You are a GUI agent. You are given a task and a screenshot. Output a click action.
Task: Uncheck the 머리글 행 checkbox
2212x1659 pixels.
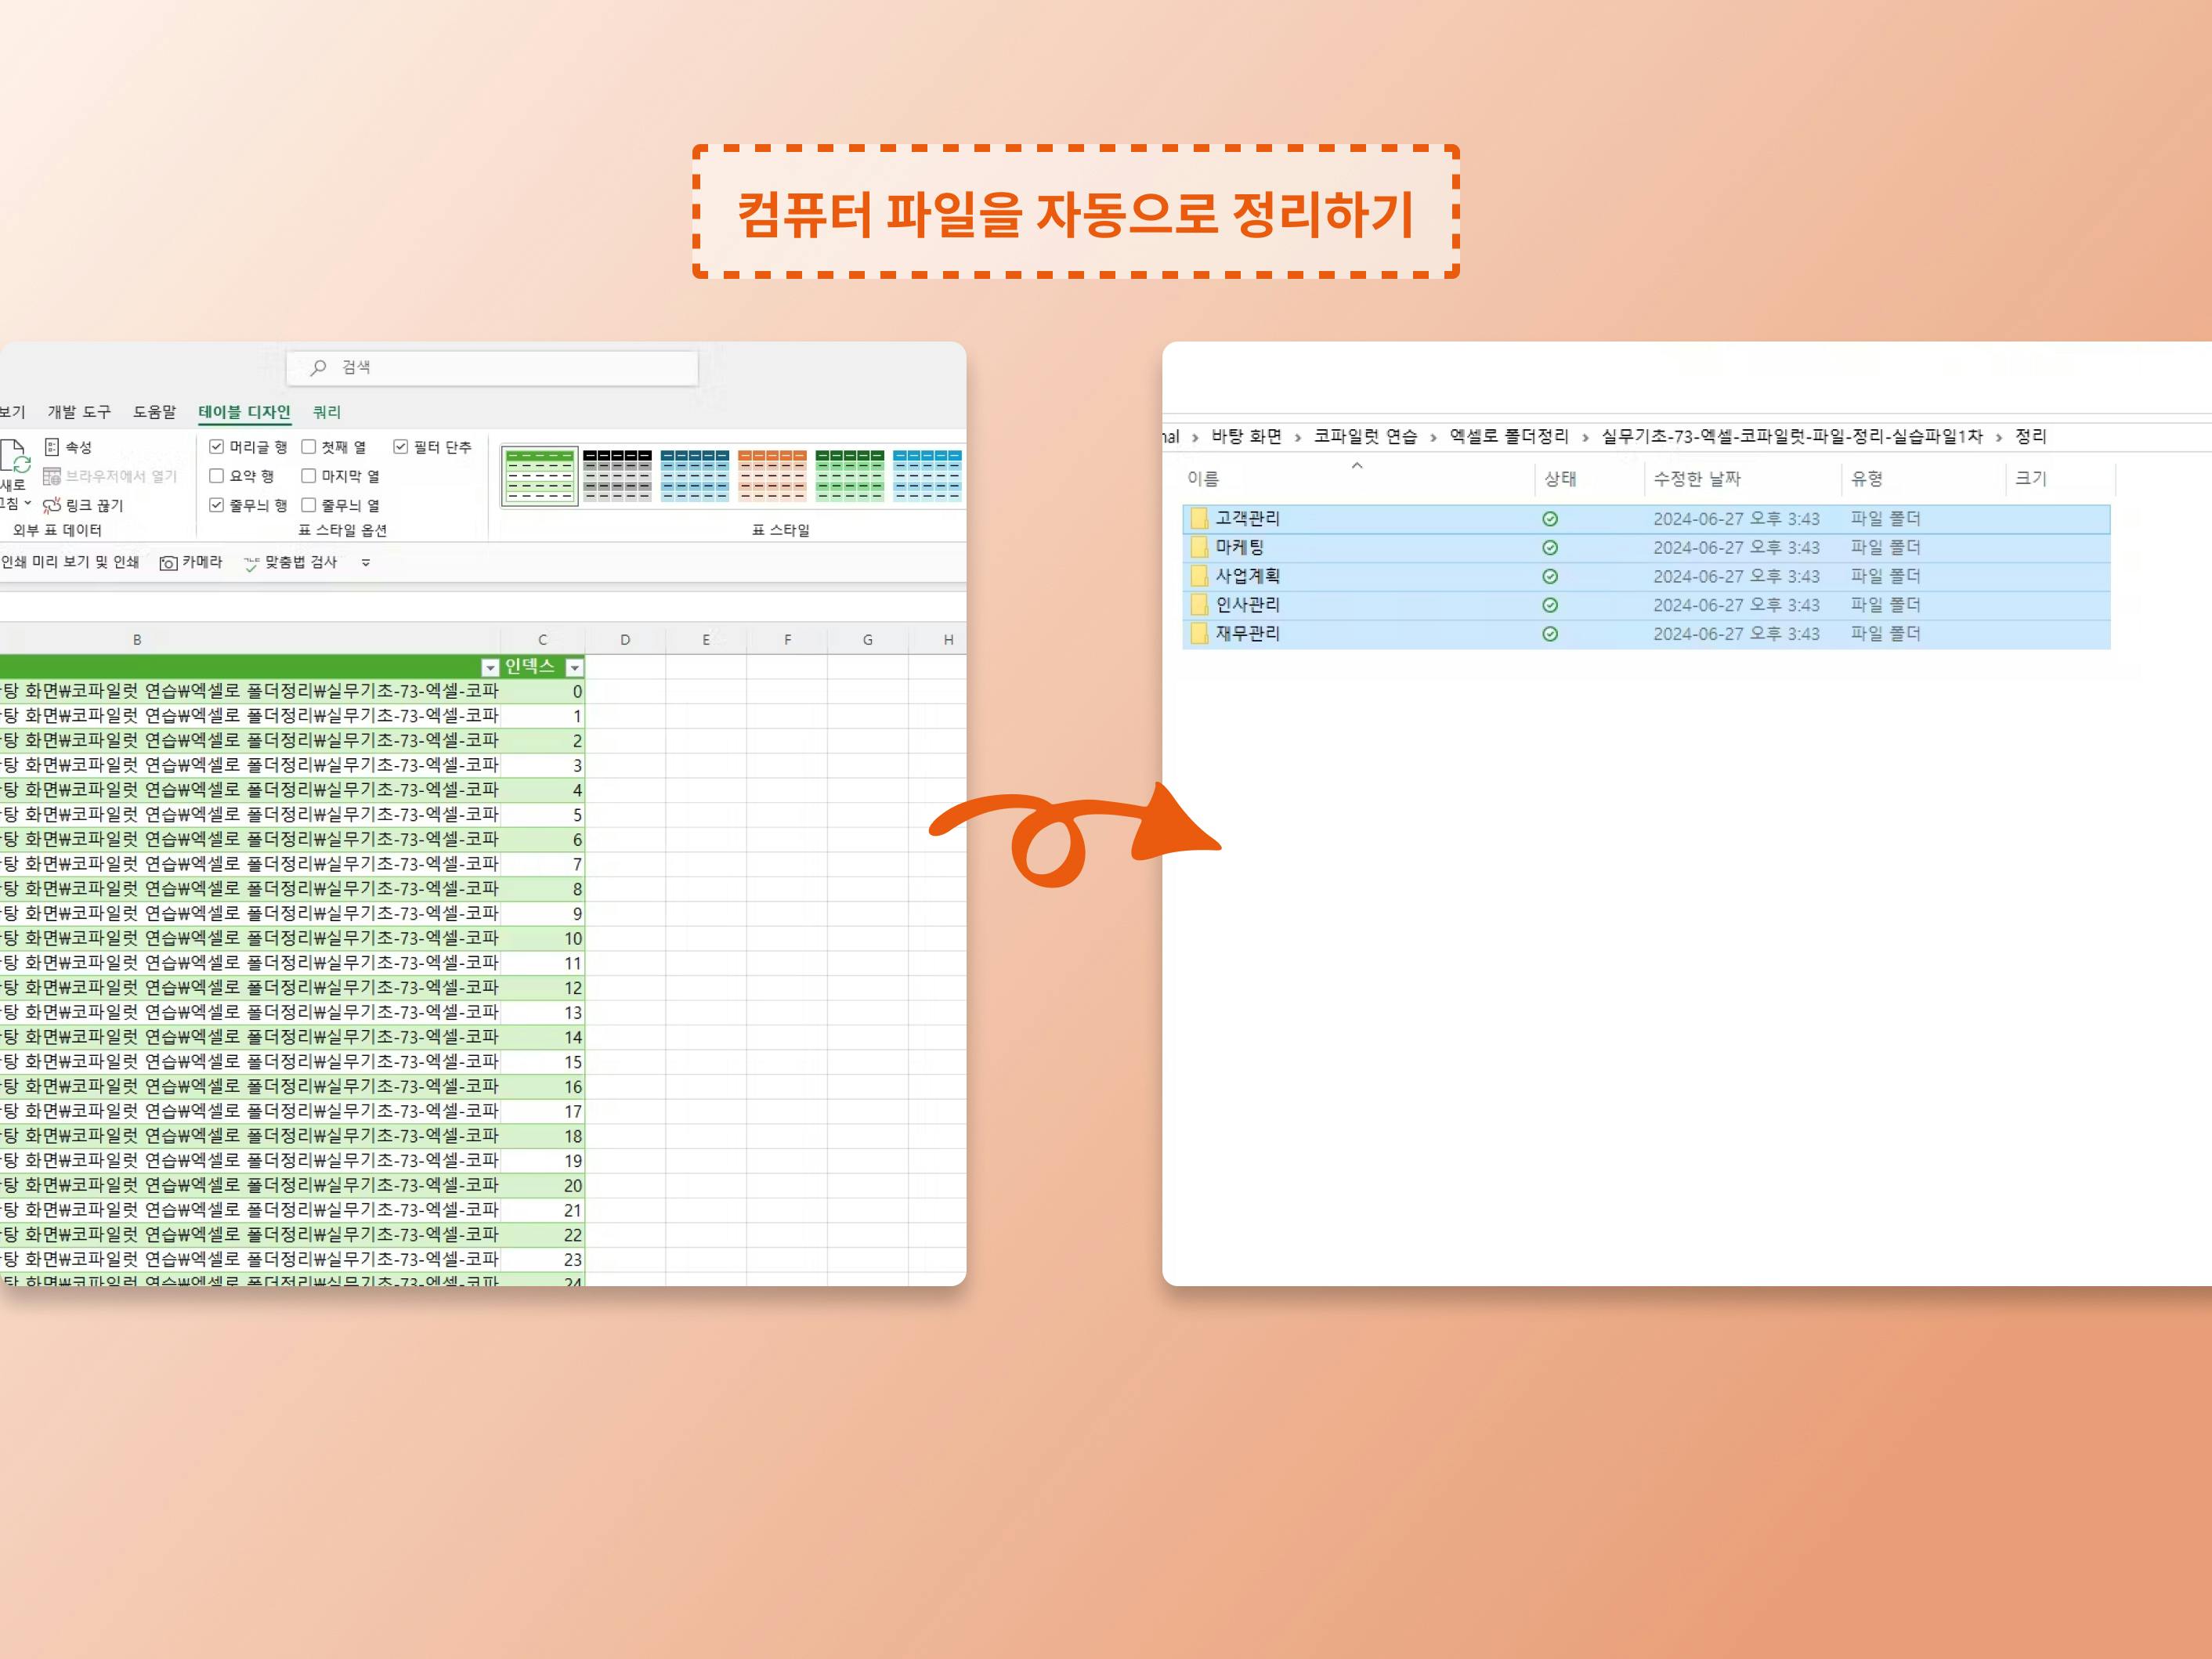216,447
